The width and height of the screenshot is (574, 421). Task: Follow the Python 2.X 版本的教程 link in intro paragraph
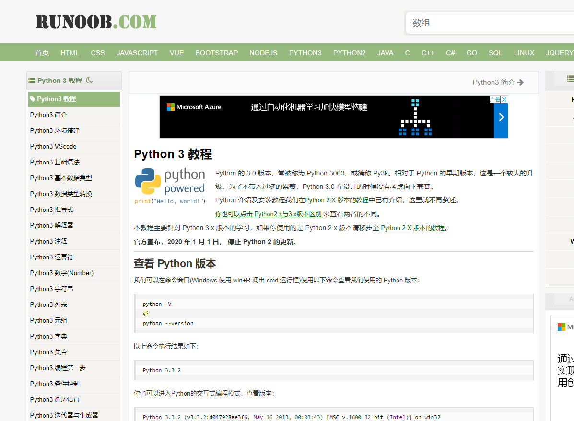(x=337, y=200)
